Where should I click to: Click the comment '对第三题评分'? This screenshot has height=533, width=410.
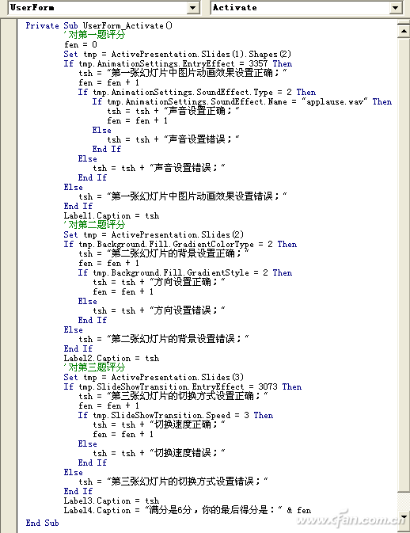click(94, 367)
